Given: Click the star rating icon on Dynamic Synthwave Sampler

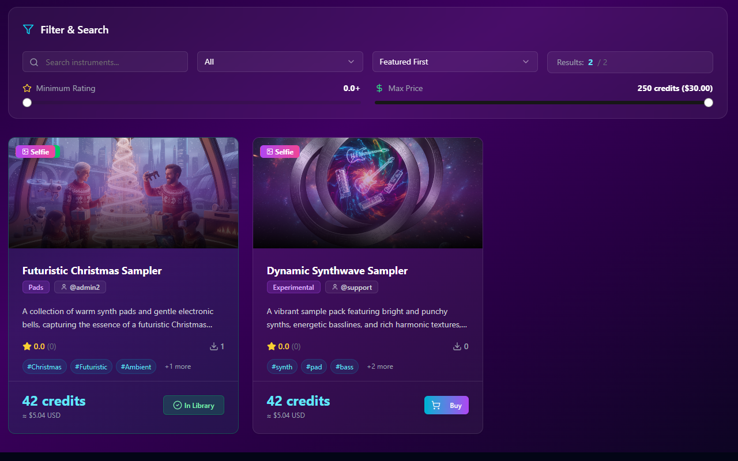Looking at the screenshot, I should (x=270, y=346).
